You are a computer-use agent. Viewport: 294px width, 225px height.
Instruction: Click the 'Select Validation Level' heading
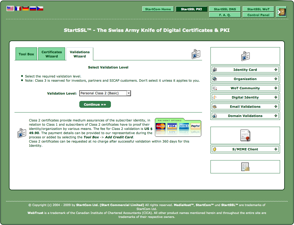tap(108, 67)
